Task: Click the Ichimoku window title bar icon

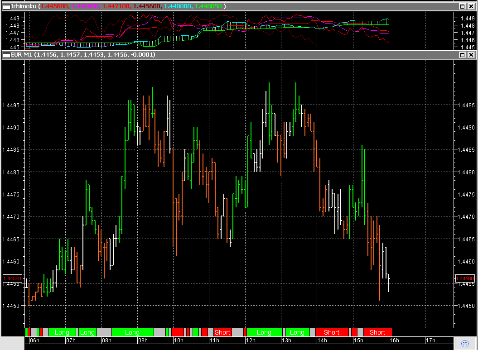Action: 5,6
